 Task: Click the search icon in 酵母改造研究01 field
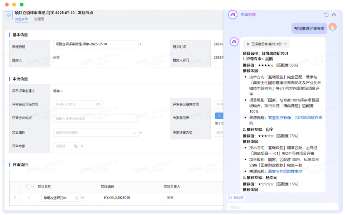(76, 198)
